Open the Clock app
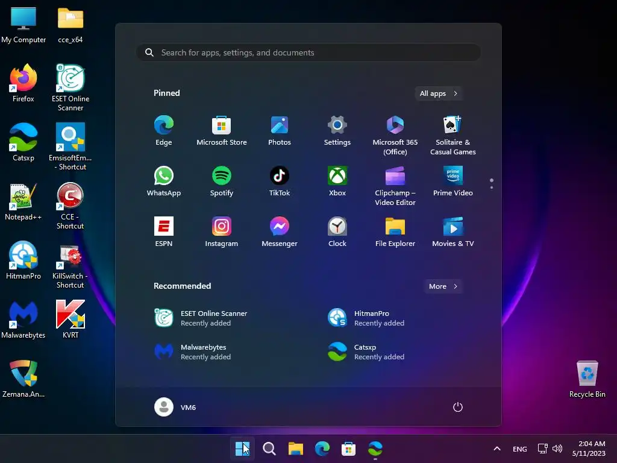Image resolution: width=617 pixels, height=463 pixels. click(x=337, y=232)
